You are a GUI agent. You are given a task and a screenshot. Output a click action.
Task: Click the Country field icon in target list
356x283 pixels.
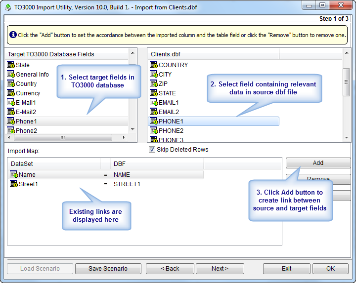[11, 83]
